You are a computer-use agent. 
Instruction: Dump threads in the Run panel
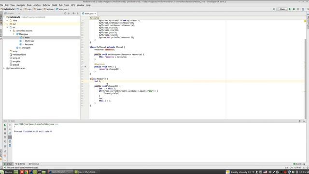pos(5,137)
